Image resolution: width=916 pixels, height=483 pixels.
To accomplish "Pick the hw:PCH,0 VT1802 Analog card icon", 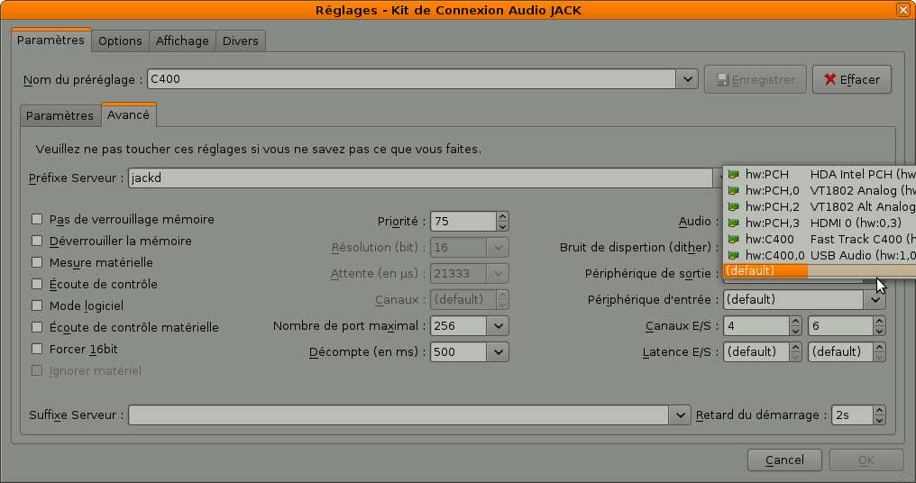I will pos(733,190).
